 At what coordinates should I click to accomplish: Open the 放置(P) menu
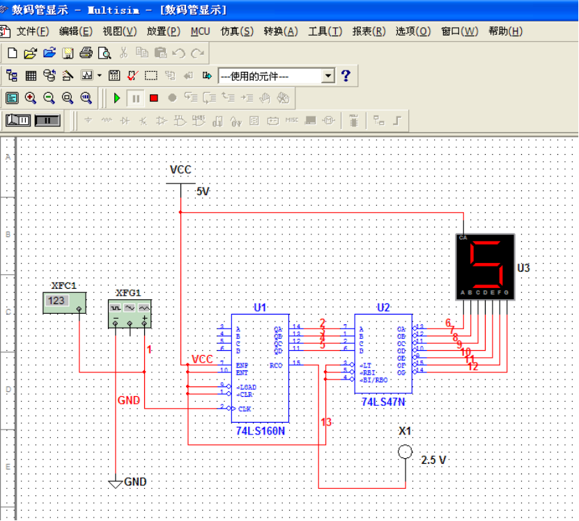point(163,31)
